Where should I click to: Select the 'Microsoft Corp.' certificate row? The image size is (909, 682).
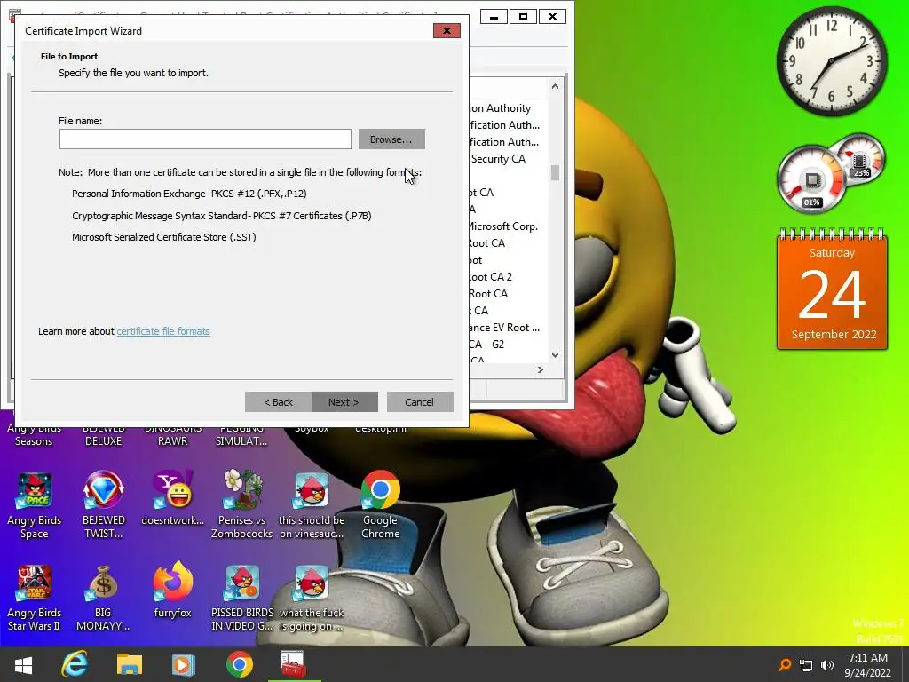tap(503, 226)
